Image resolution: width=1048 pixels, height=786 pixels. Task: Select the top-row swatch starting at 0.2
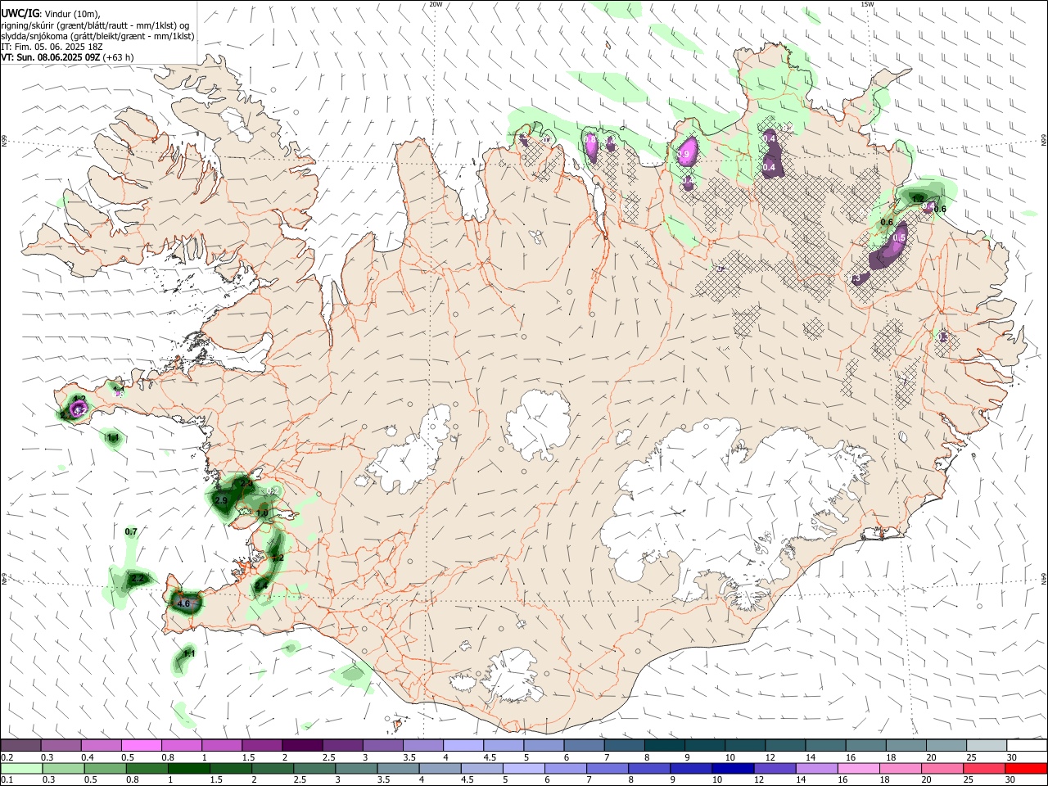[x=20, y=746]
